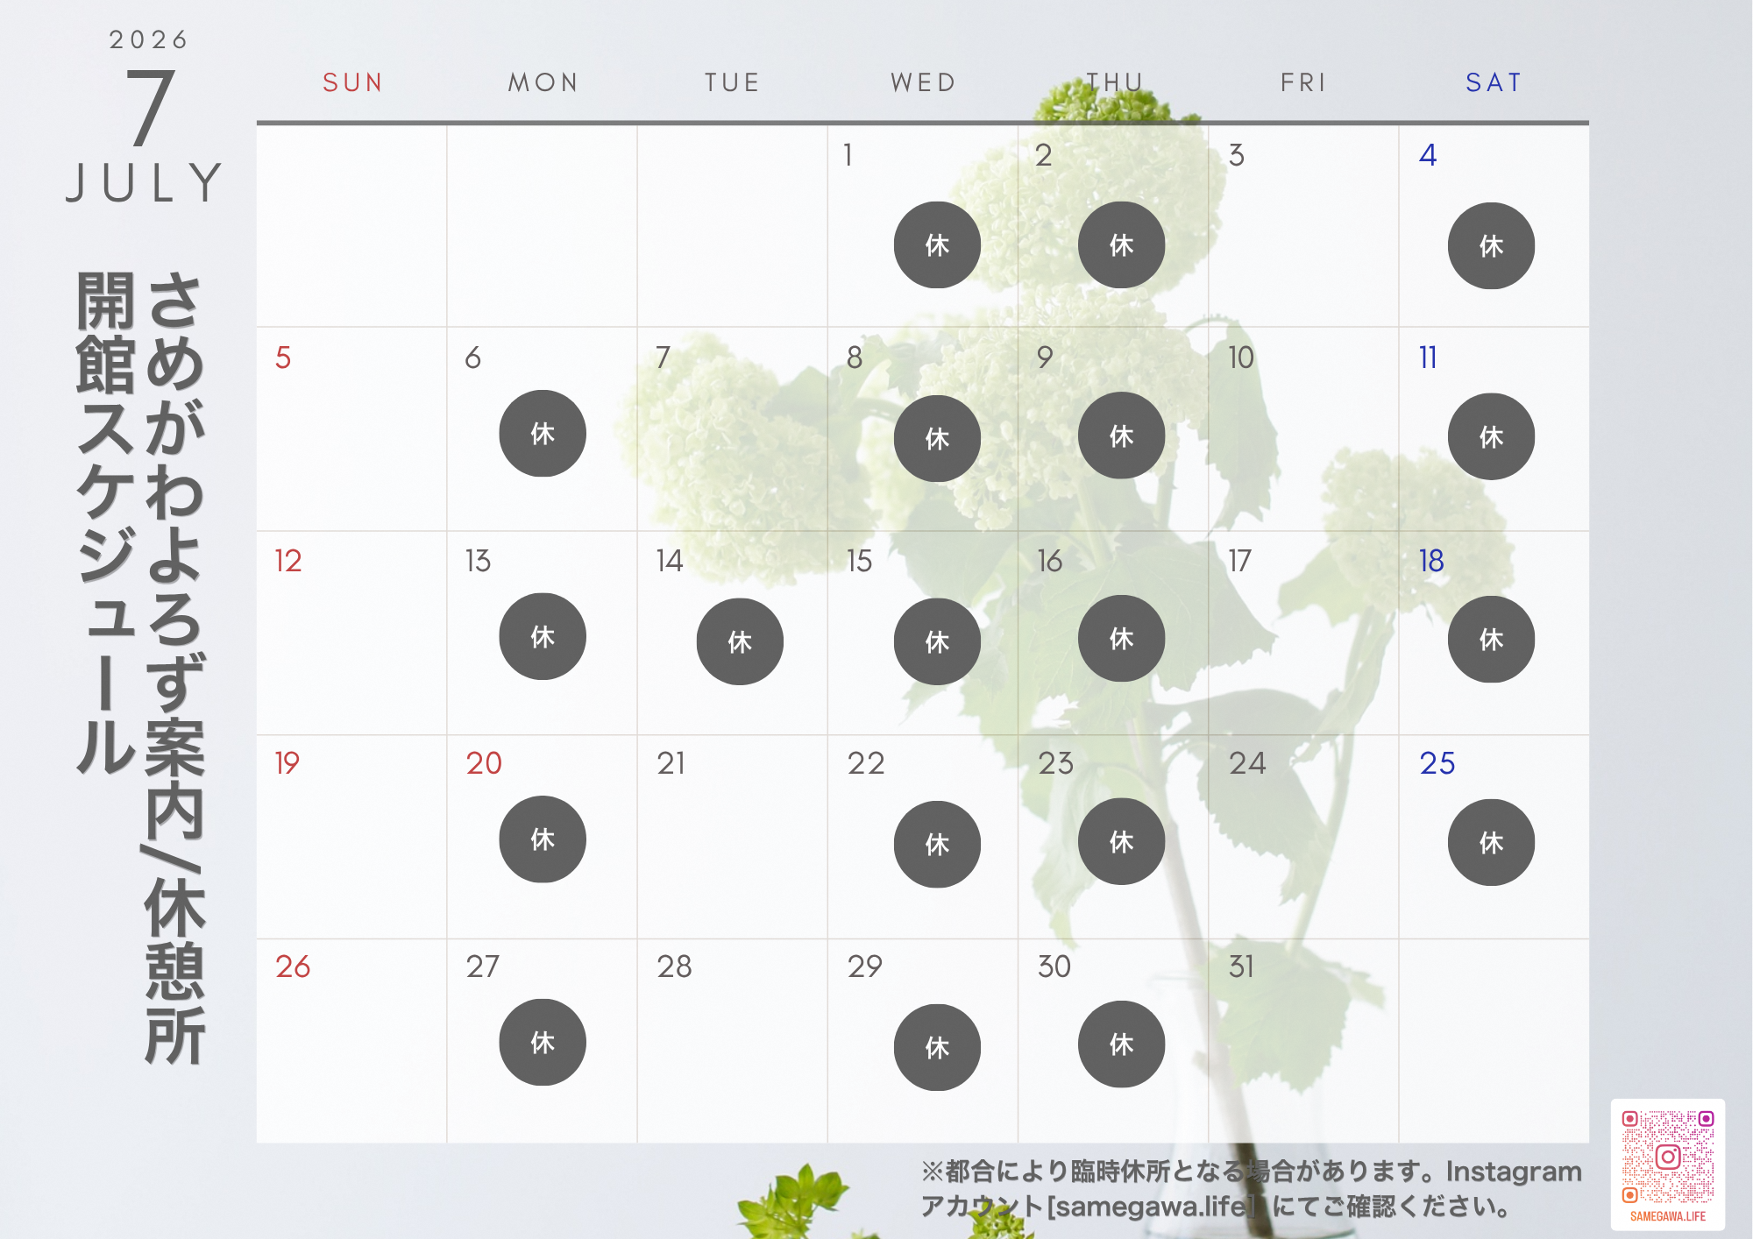Click the SAT column header
The image size is (1753, 1239).
click(x=1494, y=82)
